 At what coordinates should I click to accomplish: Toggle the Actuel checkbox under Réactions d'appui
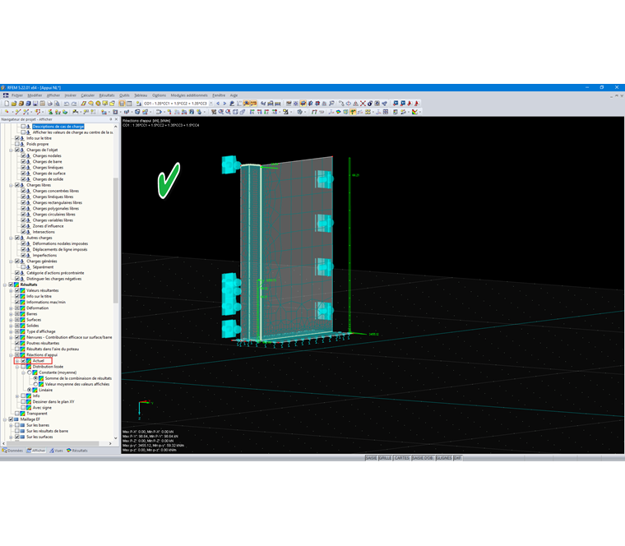tap(23, 361)
